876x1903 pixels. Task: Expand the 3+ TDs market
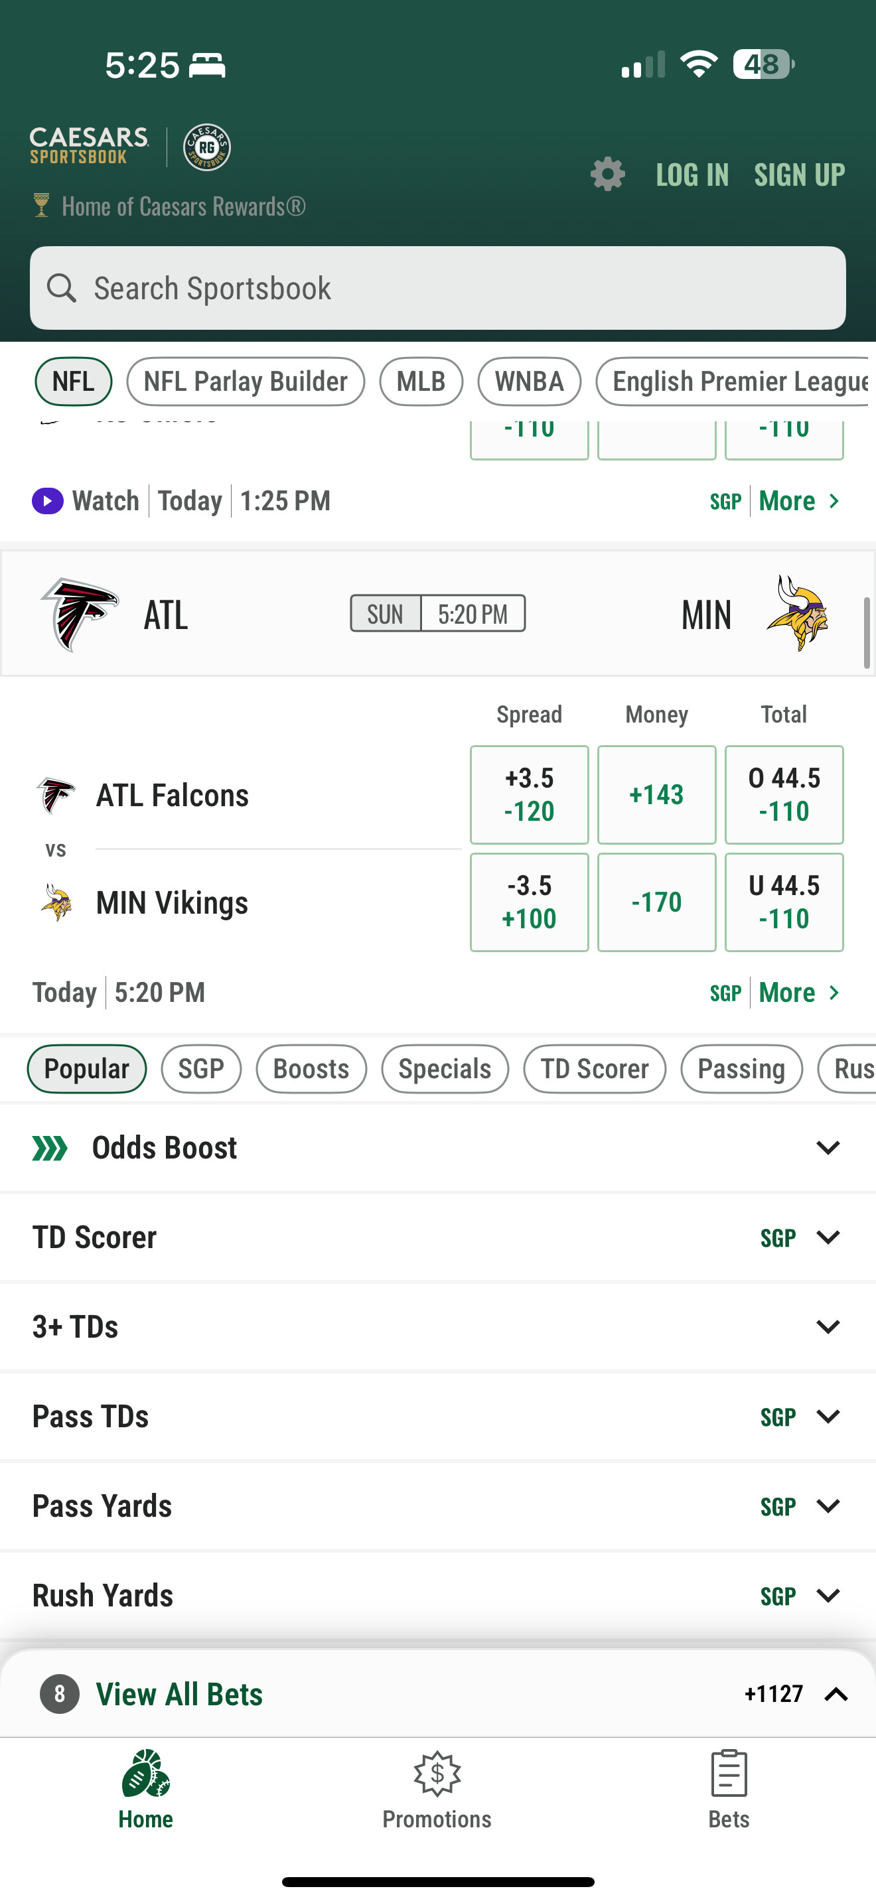pos(828,1327)
